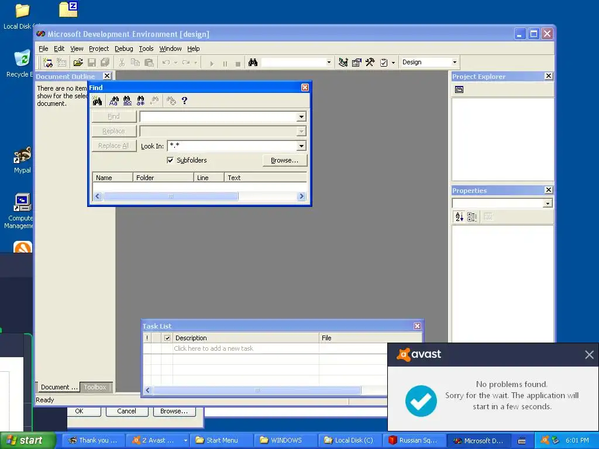Click the Project Explorer toolbar icon
This screenshot has height=449, width=599.
pyautogui.click(x=343, y=63)
